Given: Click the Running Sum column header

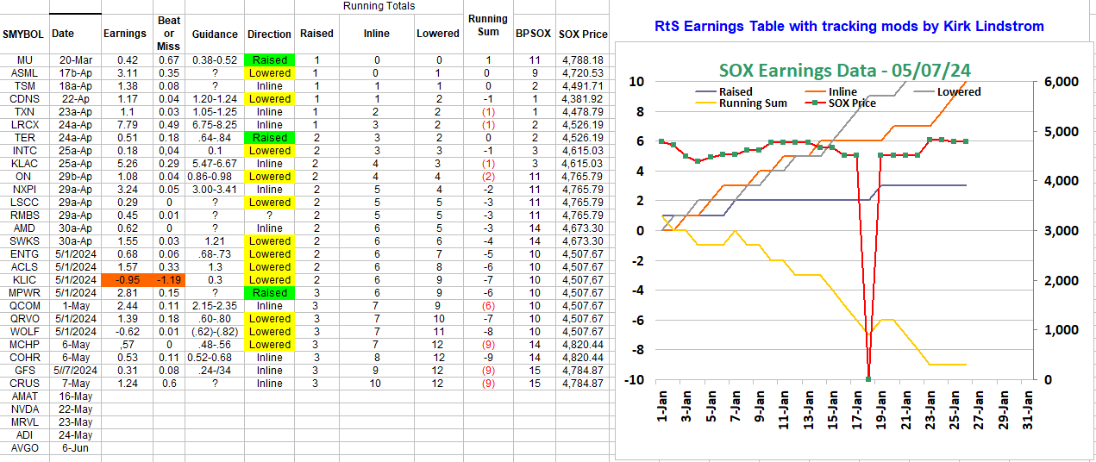Looking at the screenshot, I should (x=488, y=26).
